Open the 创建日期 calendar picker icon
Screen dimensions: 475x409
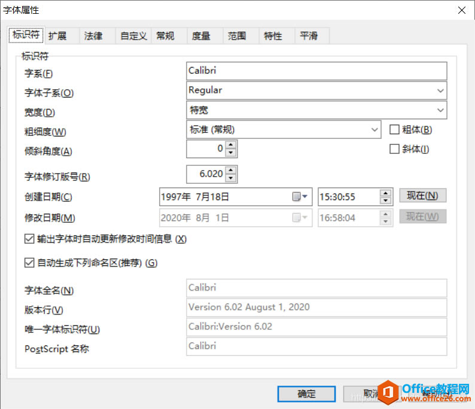(300, 197)
